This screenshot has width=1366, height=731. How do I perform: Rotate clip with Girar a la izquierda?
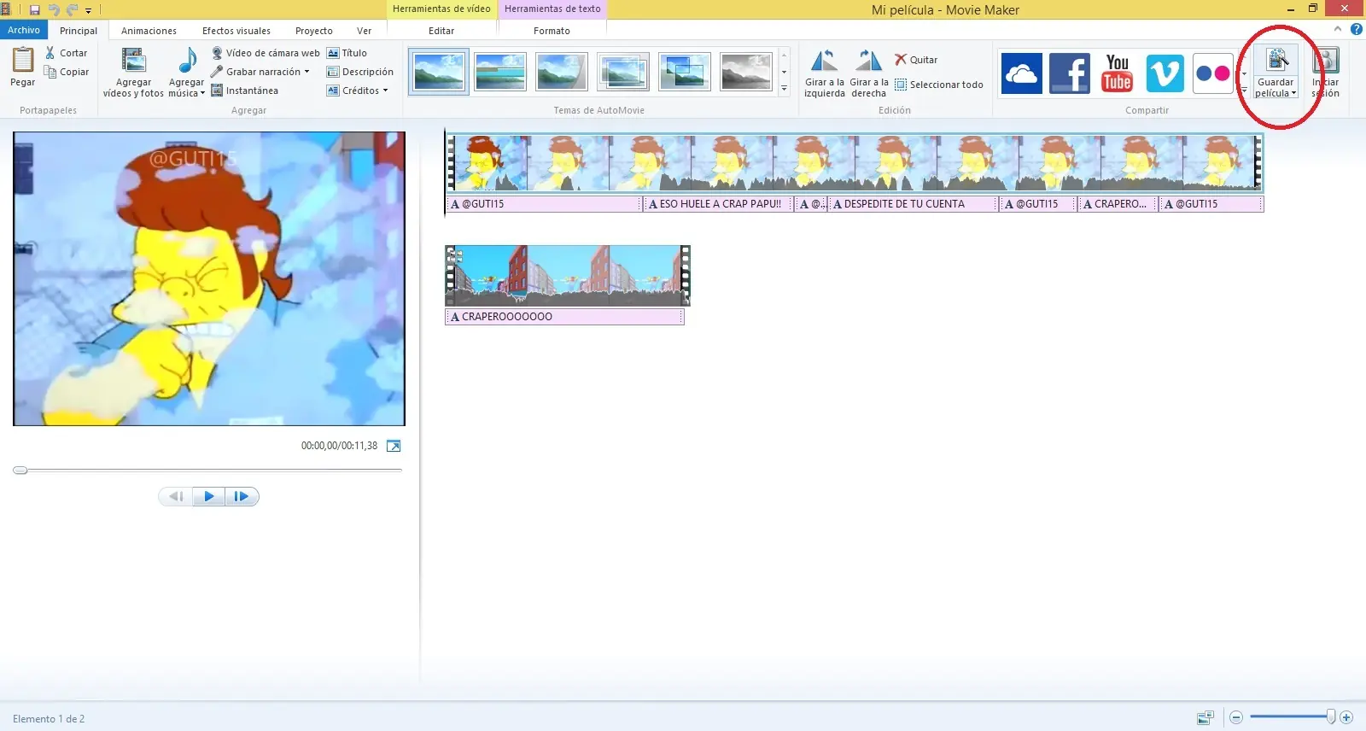coord(824,73)
